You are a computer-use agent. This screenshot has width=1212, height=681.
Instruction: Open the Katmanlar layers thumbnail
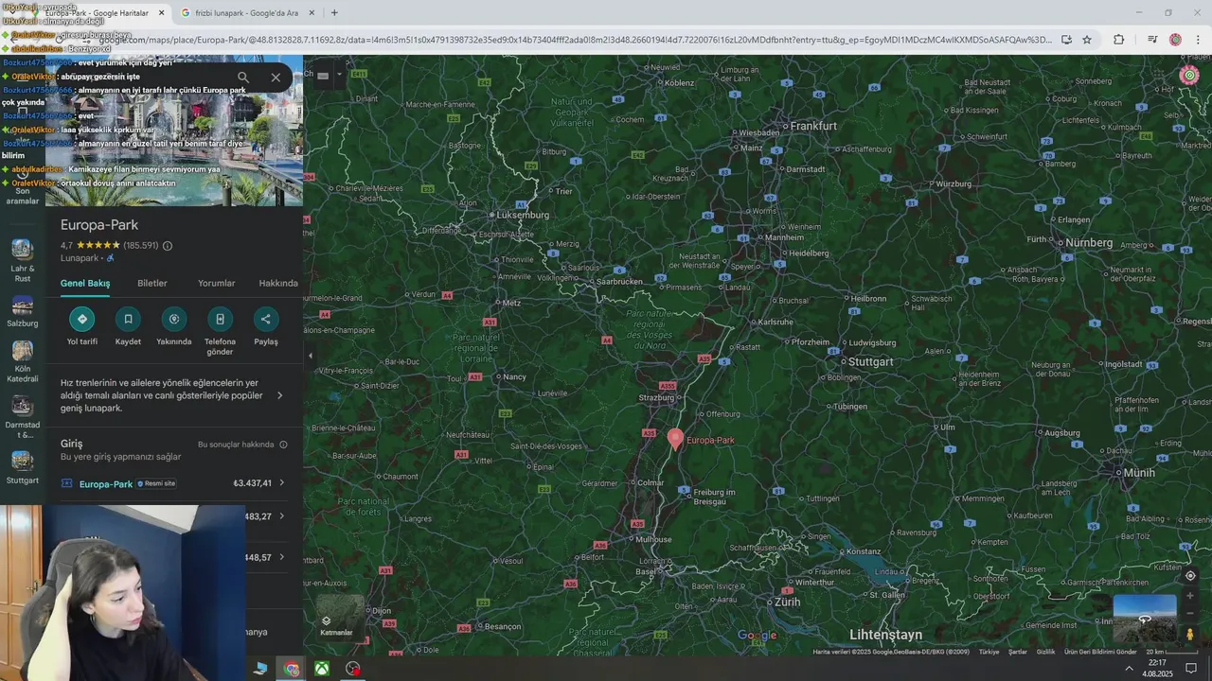point(336,617)
